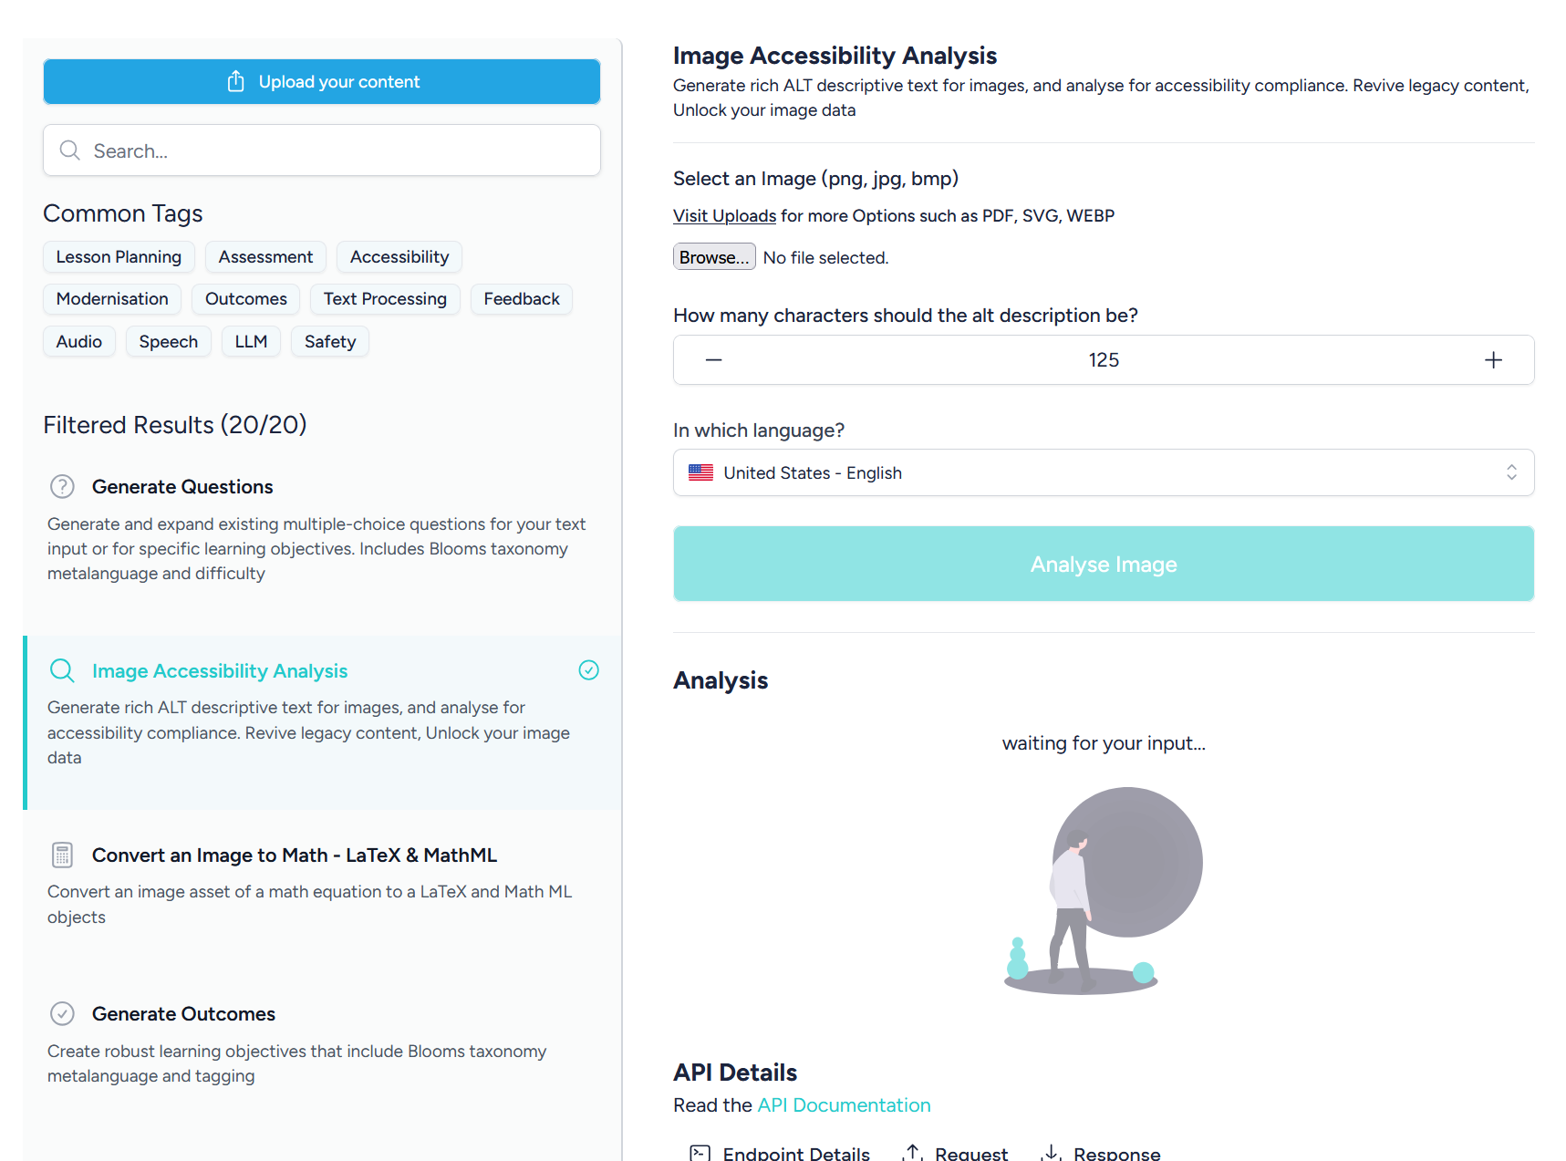This screenshot has width=1566, height=1161.
Task: Click the teal checkmark on Image Accessibility Analysis card
Action: pos(589,670)
